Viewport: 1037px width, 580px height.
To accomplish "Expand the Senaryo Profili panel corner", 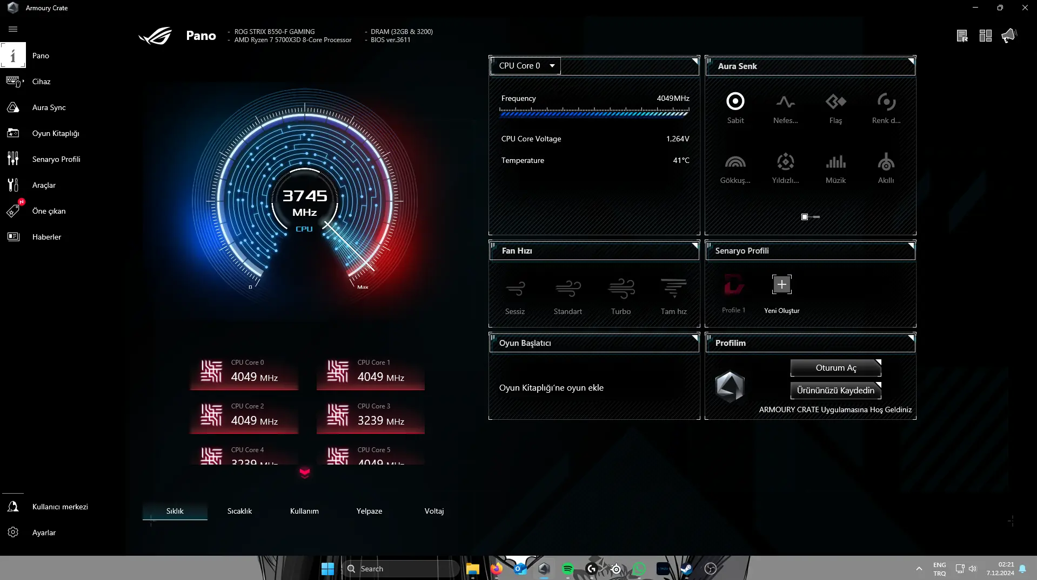I will 911,245.
